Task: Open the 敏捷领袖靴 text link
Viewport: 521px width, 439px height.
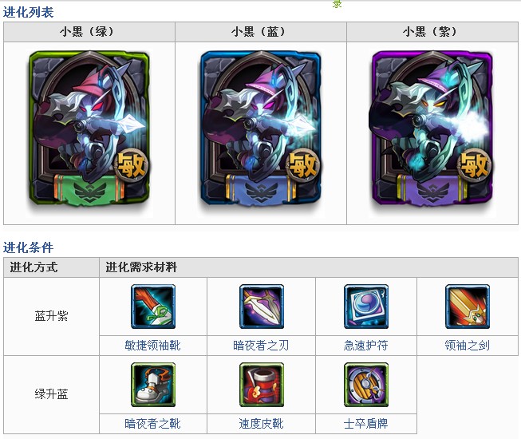Action: (x=153, y=346)
